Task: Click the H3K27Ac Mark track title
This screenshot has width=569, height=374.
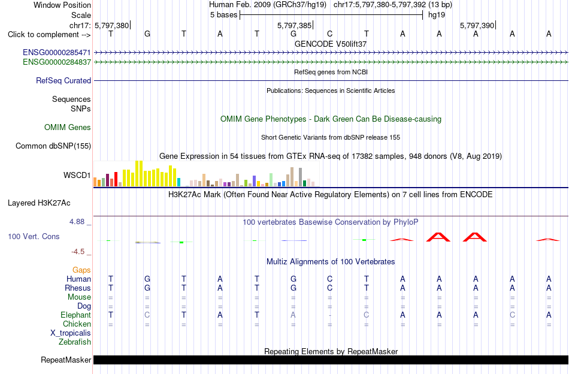Action: click(x=331, y=195)
